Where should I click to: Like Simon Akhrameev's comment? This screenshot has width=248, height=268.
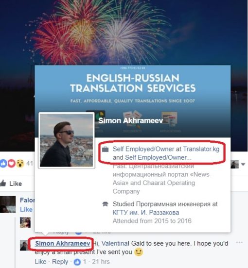point(40,262)
